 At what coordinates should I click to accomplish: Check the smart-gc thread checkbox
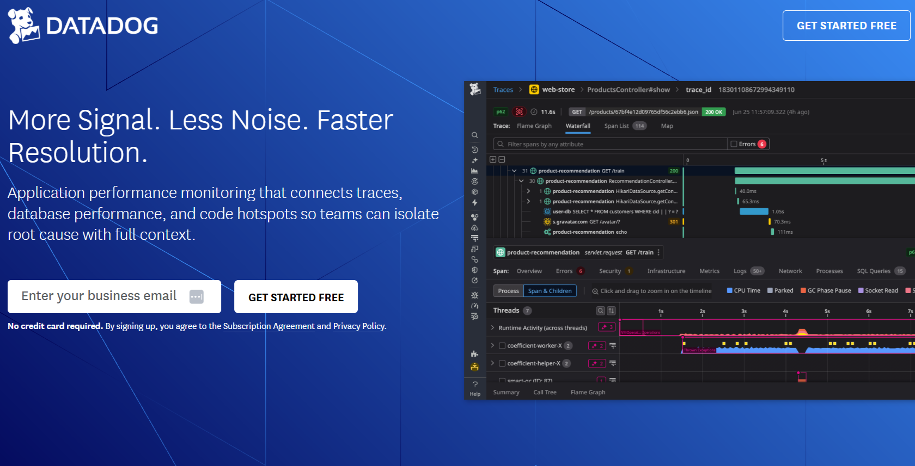502,381
